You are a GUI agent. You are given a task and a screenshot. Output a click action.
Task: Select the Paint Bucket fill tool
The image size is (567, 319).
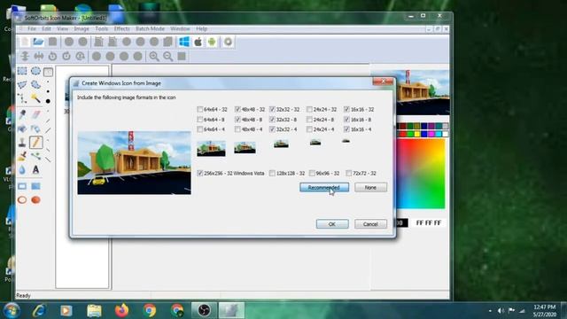pyautogui.click(x=22, y=128)
